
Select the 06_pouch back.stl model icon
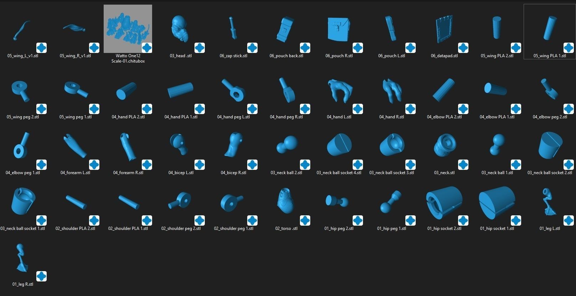pyautogui.click(x=286, y=29)
